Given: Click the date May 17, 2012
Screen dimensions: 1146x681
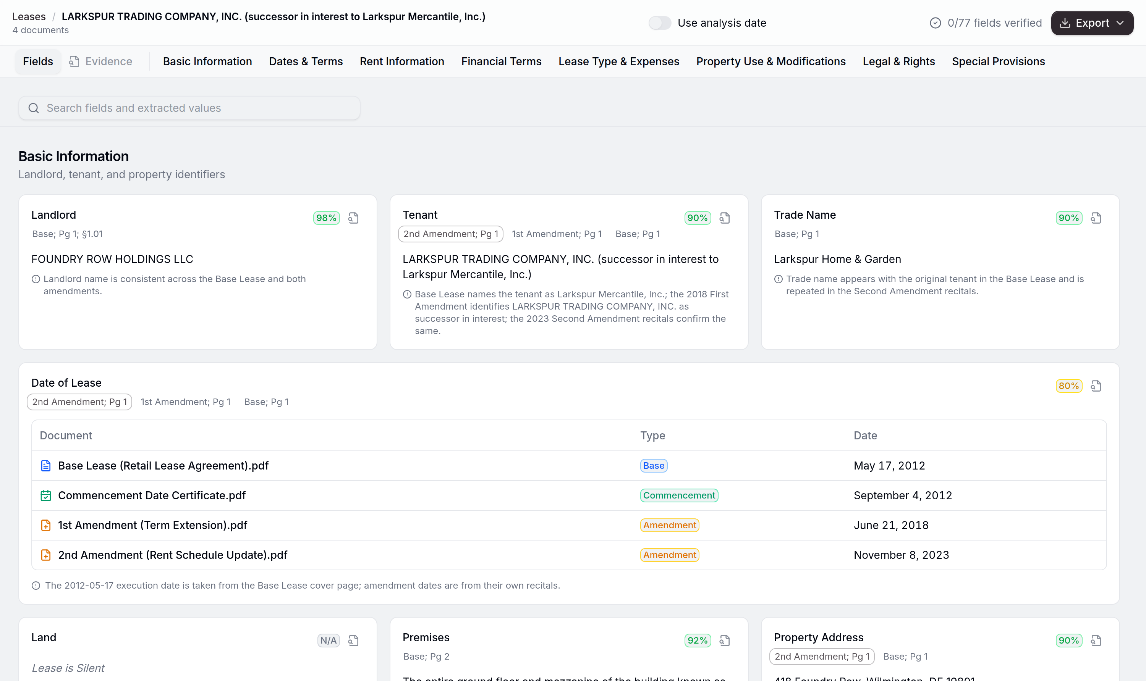Looking at the screenshot, I should [x=889, y=466].
